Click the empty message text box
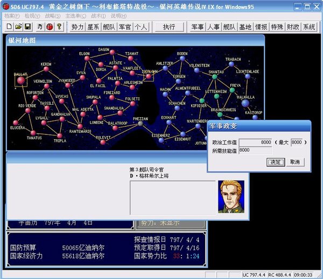The image size is (323, 279). click(173, 198)
